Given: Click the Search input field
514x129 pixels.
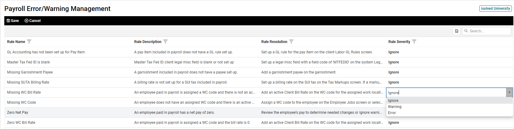Looking at the screenshot, I should point(489,31).
